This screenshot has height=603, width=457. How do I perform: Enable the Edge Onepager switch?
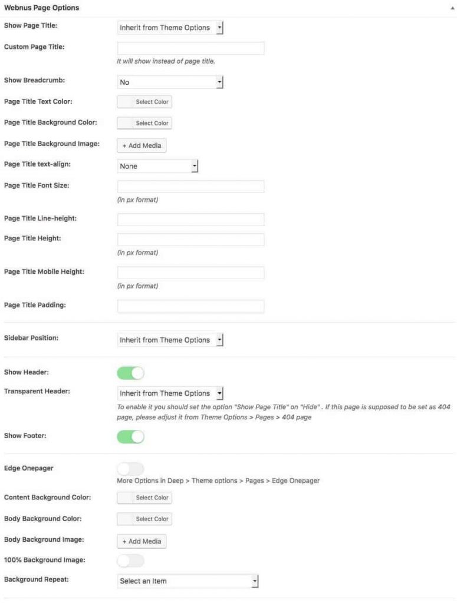pyautogui.click(x=130, y=469)
